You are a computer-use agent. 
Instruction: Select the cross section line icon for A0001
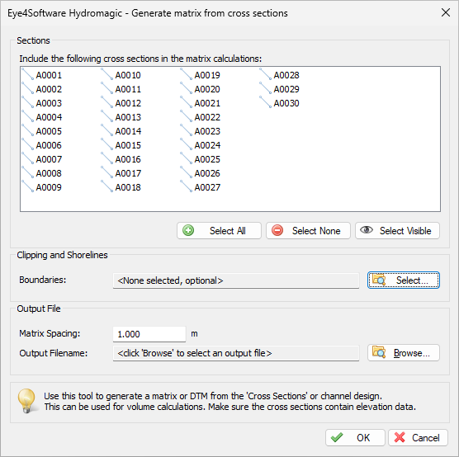[28, 74]
